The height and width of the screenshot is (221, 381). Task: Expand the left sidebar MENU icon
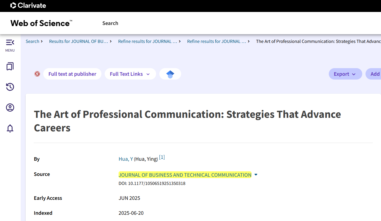[10, 43]
